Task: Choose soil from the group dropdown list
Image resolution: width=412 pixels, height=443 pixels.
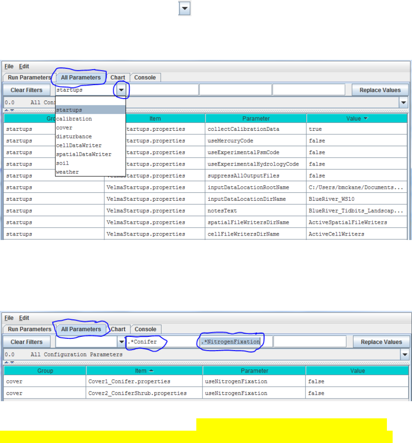Action: click(90, 163)
